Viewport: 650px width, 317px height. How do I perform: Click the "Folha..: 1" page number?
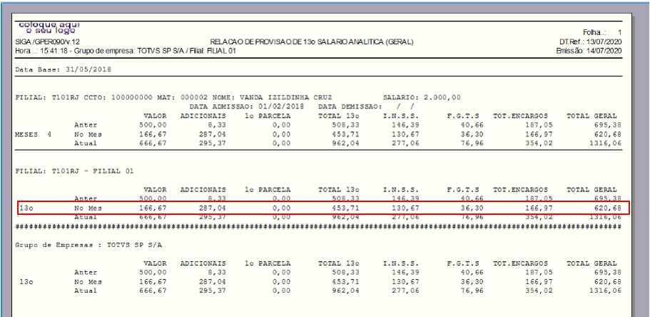point(602,32)
